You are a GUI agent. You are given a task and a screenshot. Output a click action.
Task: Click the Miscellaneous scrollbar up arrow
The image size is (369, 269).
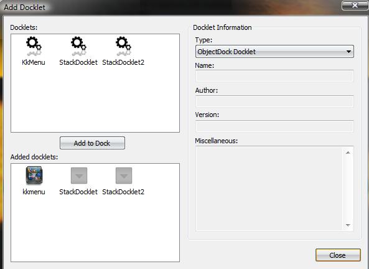pyautogui.click(x=348, y=153)
